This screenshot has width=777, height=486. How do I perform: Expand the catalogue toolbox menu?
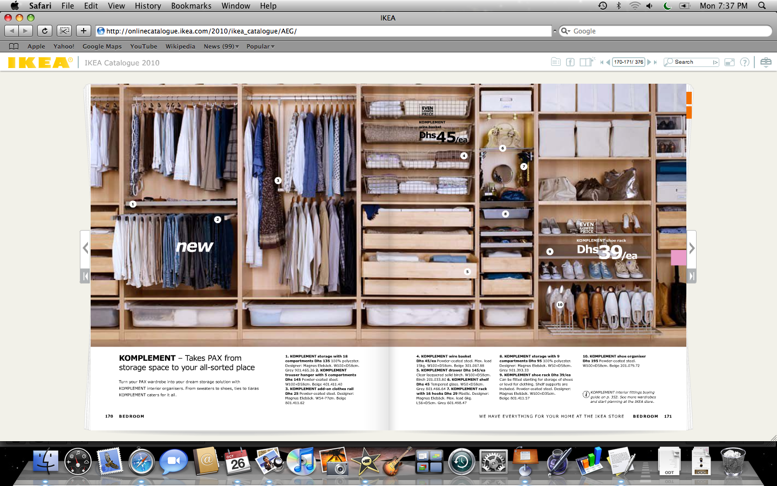coord(766,62)
